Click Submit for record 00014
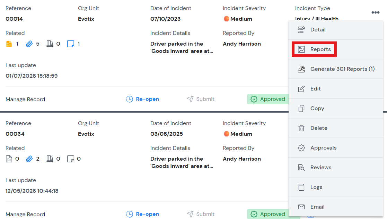The width and height of the screenshot is (387, 219). (x=201, y=99)
